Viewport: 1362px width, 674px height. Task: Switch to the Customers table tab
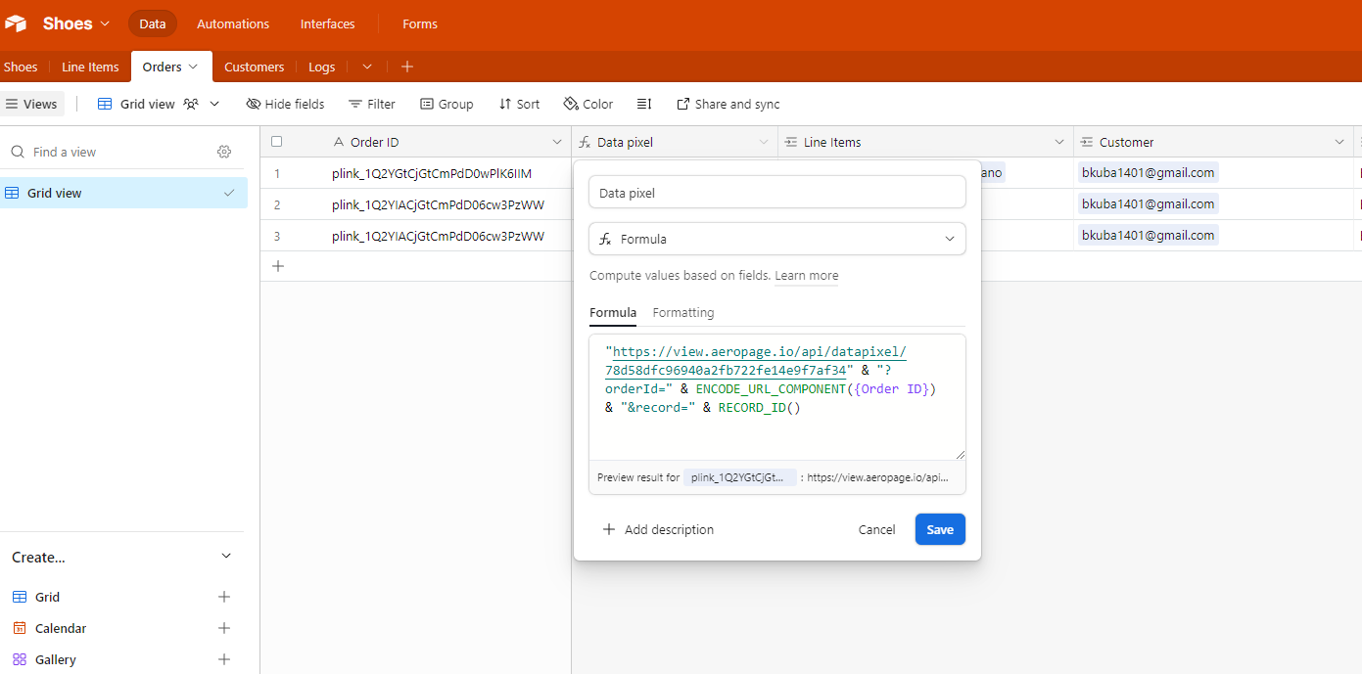254,67
